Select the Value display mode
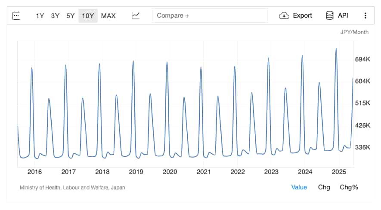Screen dimensions: 381x210 click(x=299, y=187)
